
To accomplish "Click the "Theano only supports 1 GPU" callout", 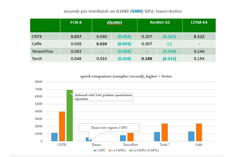I will pos(108,127).
